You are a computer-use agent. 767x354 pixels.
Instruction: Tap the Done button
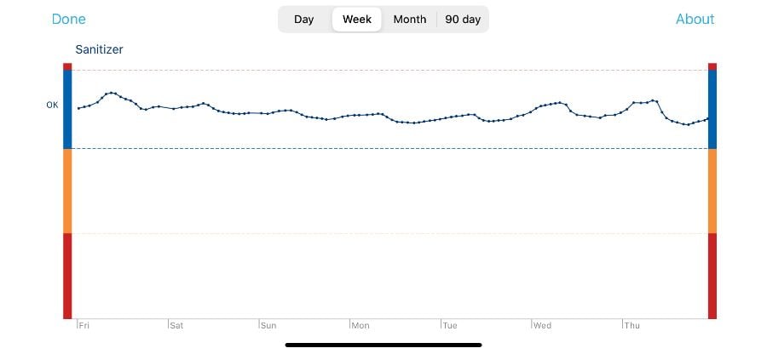coord(68,20)
